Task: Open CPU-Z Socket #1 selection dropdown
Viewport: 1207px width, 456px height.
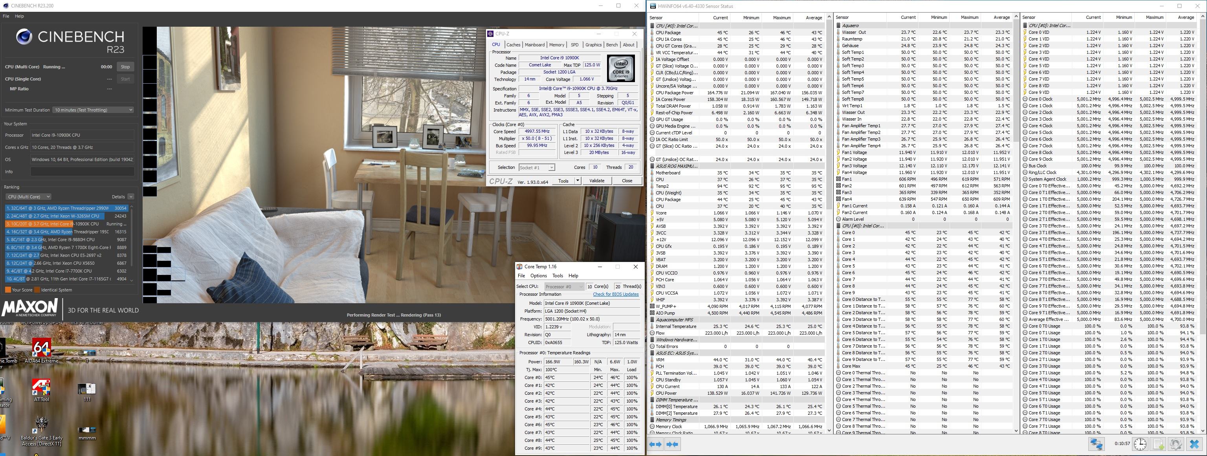Action: coord(536,168)
